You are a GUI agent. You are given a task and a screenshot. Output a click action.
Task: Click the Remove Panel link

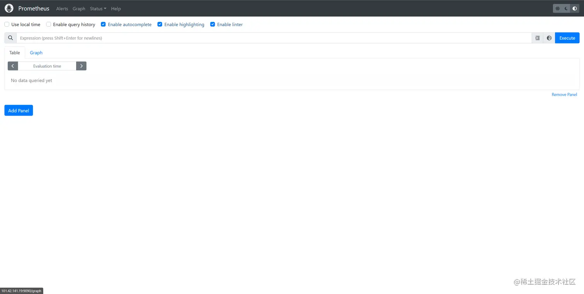[564, 94]
